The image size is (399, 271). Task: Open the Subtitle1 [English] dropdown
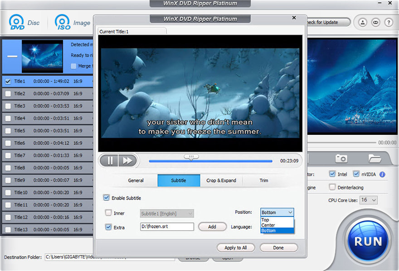coord(167,213)
